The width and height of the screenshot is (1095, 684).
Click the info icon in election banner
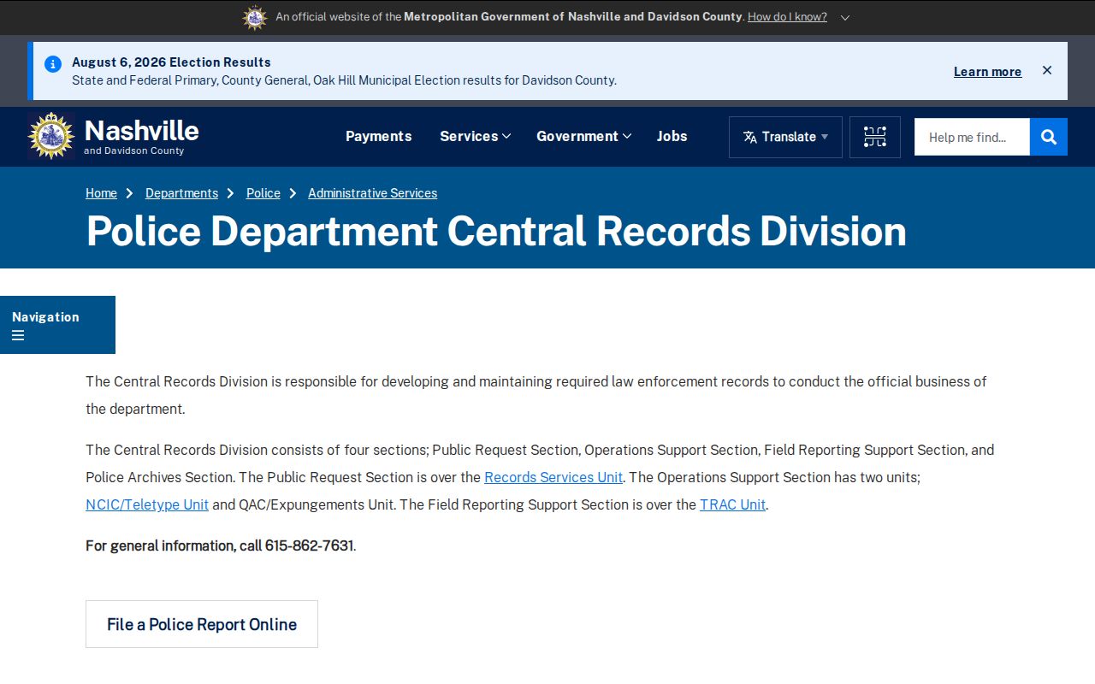[x=53, y=64]
